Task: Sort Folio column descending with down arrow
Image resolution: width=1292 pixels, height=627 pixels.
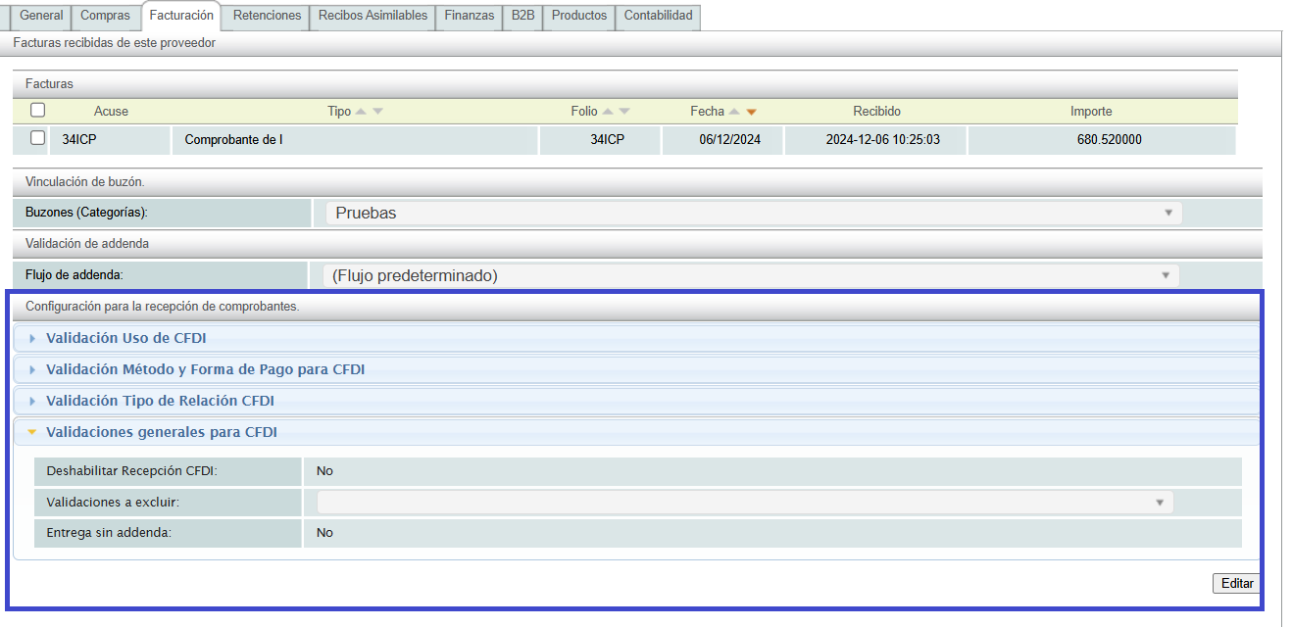Action: tap(624, 112)
